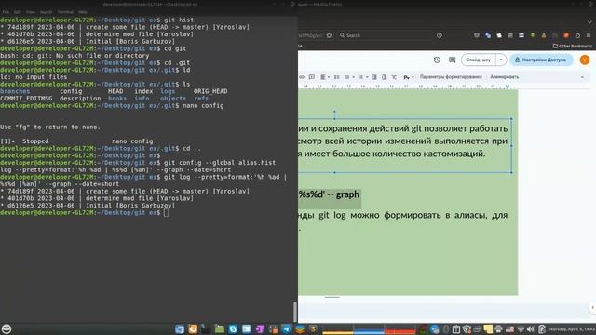
Task: Open the presentation version history icon
Action: coord(437,60)
